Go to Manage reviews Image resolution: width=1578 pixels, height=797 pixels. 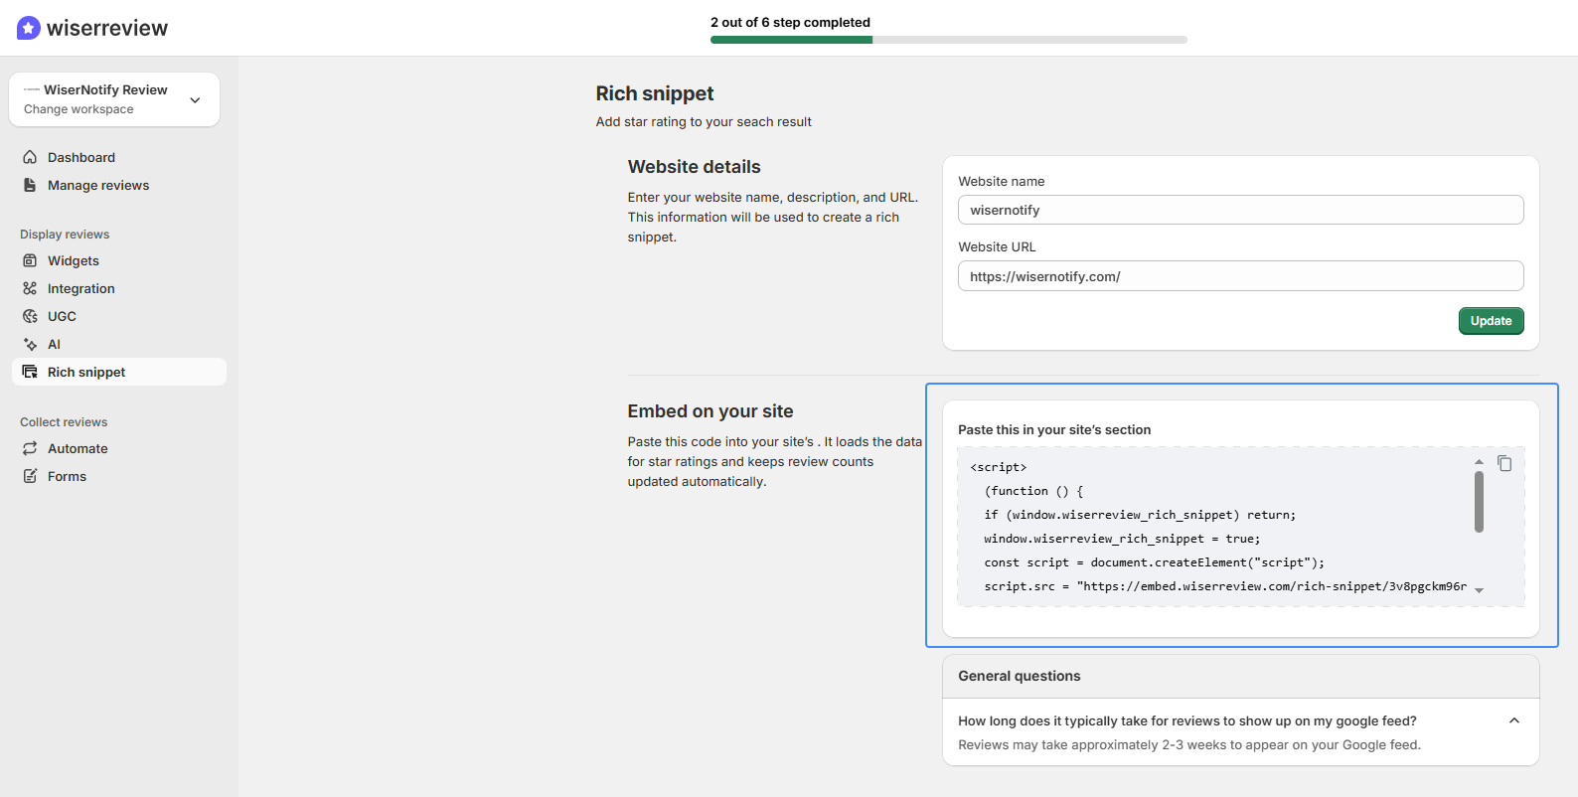[x=98, y=185]
